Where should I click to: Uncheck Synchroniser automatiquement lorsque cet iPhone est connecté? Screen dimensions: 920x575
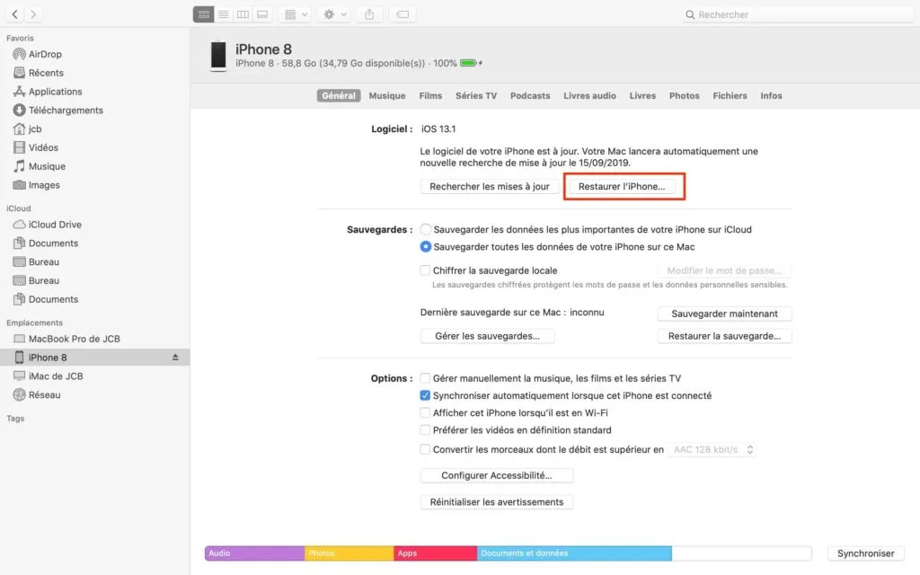(426, 395)
